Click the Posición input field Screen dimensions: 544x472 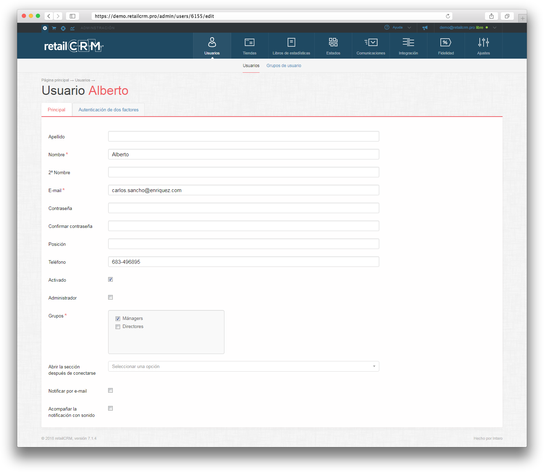[x=244, y=244]
